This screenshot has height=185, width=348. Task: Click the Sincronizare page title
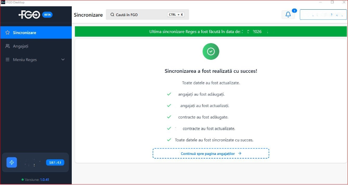click(x=88, y=15)
